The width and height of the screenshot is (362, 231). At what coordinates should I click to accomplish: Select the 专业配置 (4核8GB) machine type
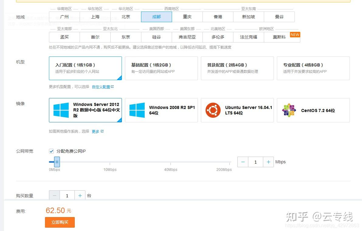pos(313,68)
